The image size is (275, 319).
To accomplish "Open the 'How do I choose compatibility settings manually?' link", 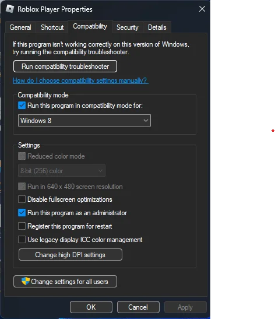I will coord(80,80).
